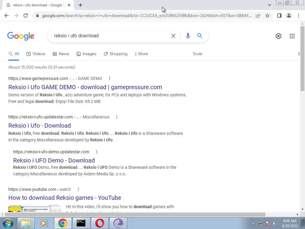Share this page via the share icon
Viewport: 305px width, 229px height.
258,16
